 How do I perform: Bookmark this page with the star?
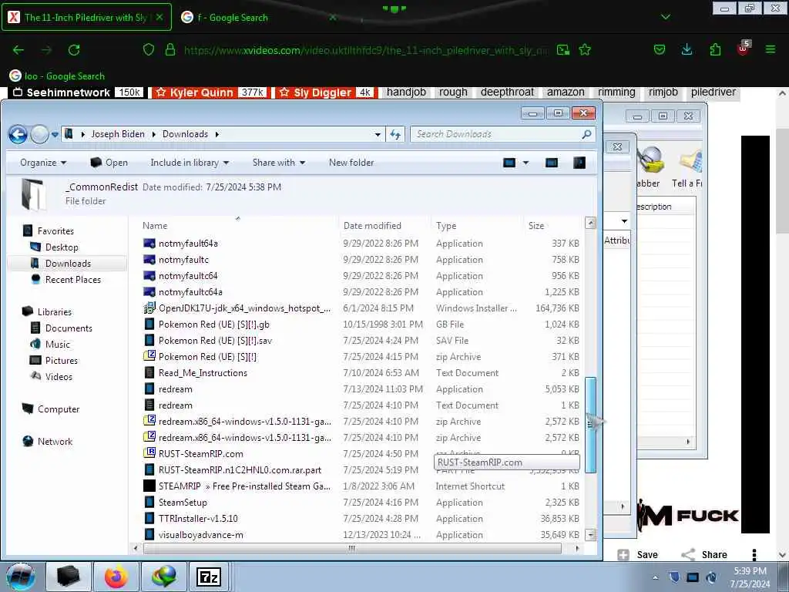click(x=585, y=50)
